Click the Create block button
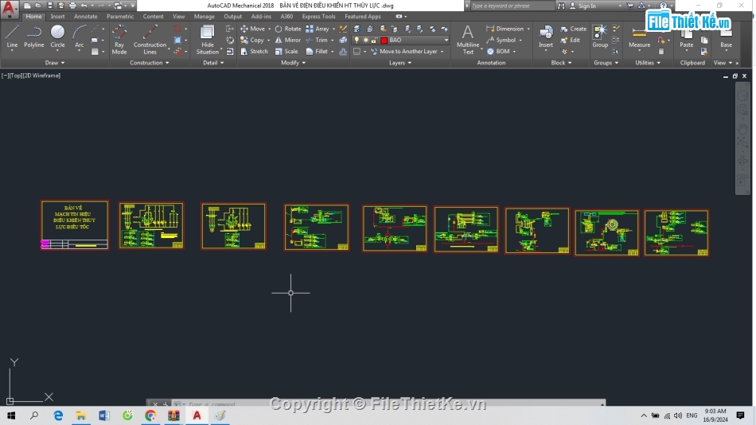756x425 pixels. click(574, 29)
